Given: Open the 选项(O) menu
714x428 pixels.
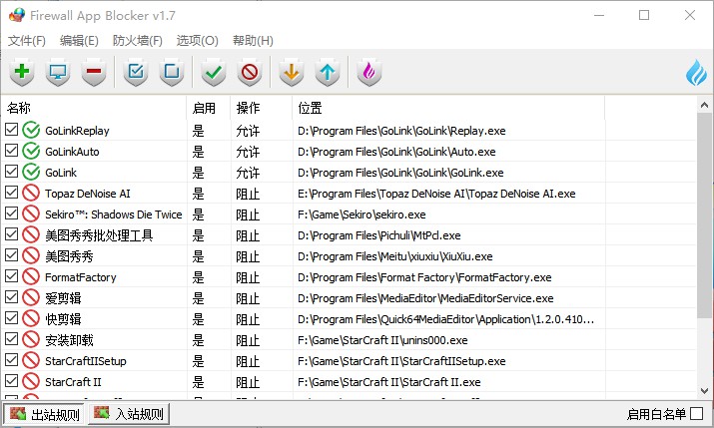Looking at the screenshot, I should pos(197,41).
